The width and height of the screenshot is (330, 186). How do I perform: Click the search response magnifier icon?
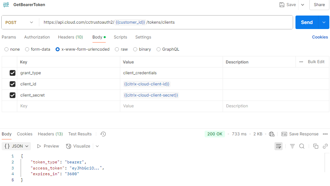coord(302,146)
